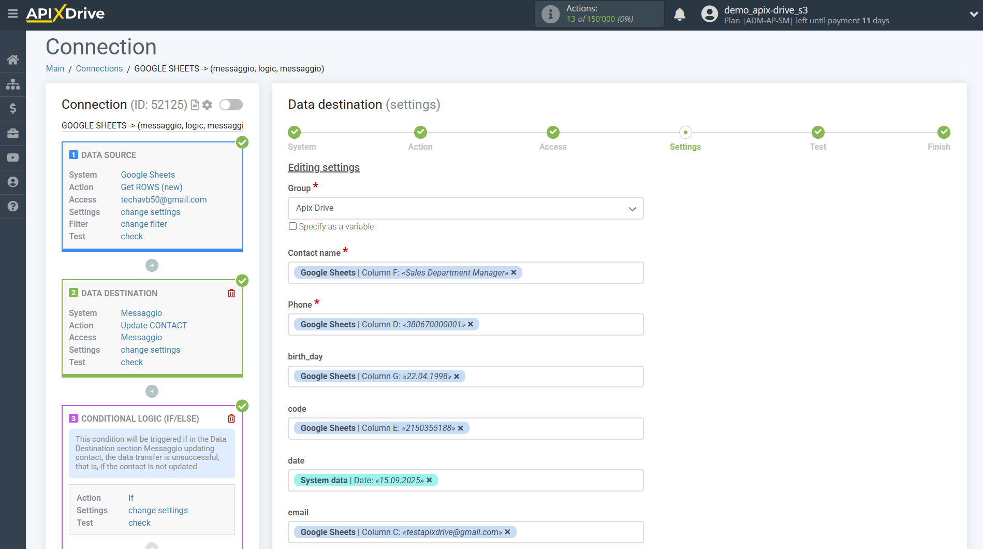Viewport: 983px width, 549px height.
Task: Click the If action link
Action: 131,498
